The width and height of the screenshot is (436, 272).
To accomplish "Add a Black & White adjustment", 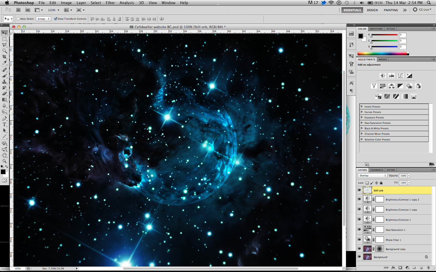I will (x=400, y=86).
